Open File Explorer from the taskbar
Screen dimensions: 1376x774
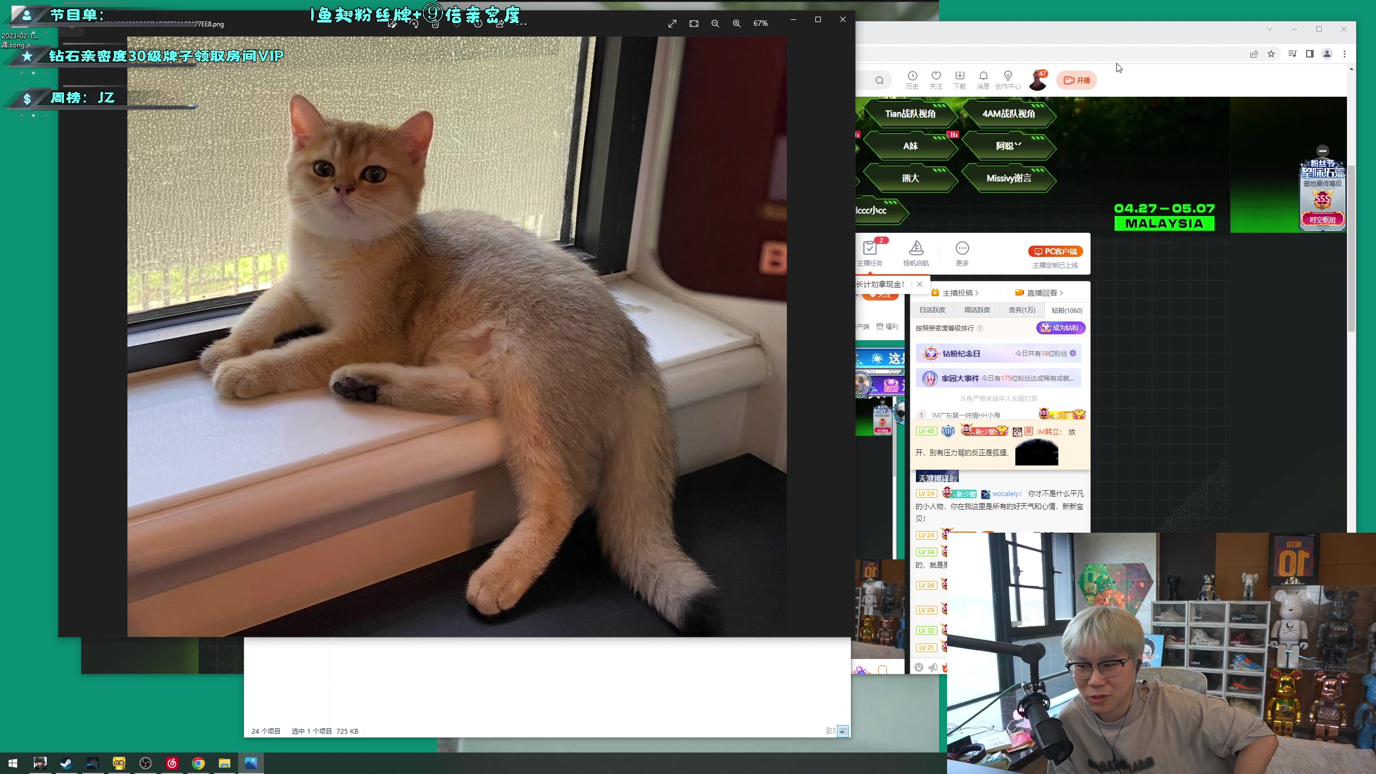(x=225, y=763)
